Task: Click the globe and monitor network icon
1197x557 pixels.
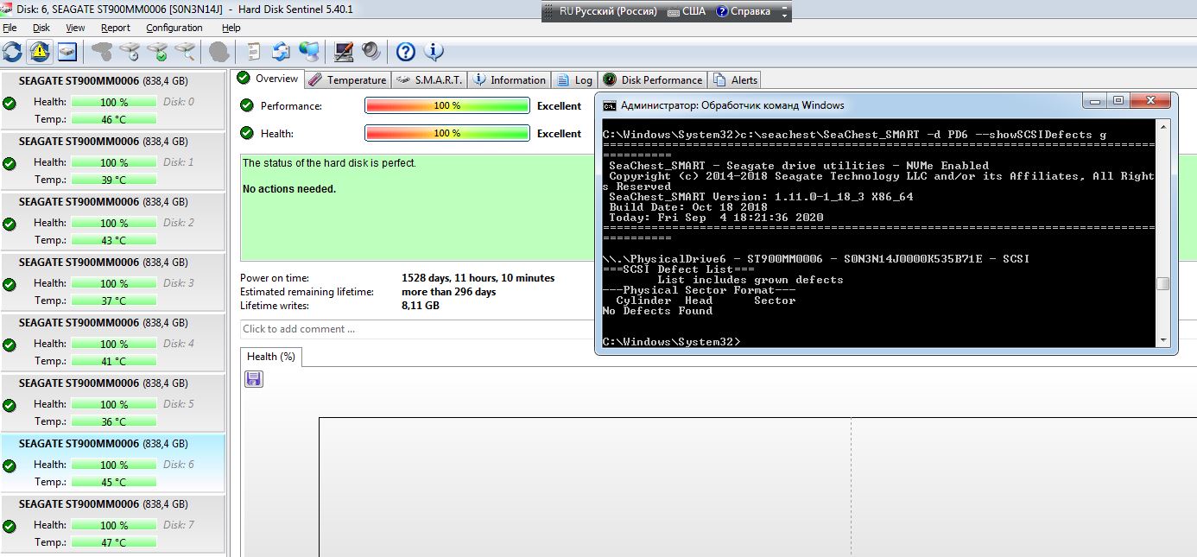Action: (x=308, y=52)
